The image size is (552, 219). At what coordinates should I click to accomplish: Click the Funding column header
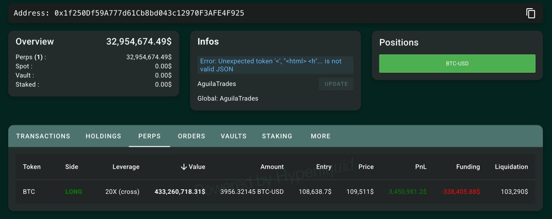coord(468,167)
